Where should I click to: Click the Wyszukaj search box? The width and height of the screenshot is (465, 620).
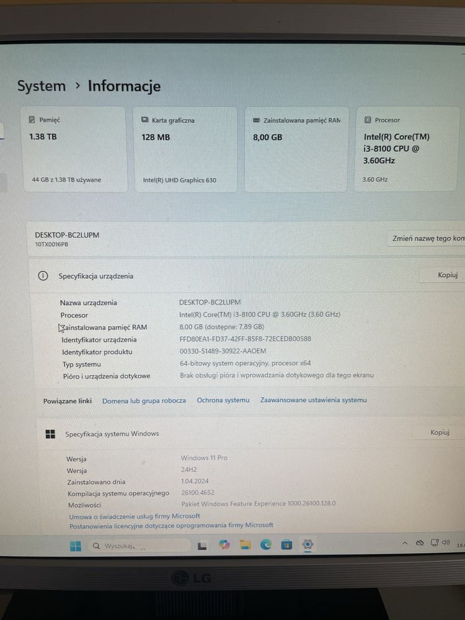tap(139, 546)
